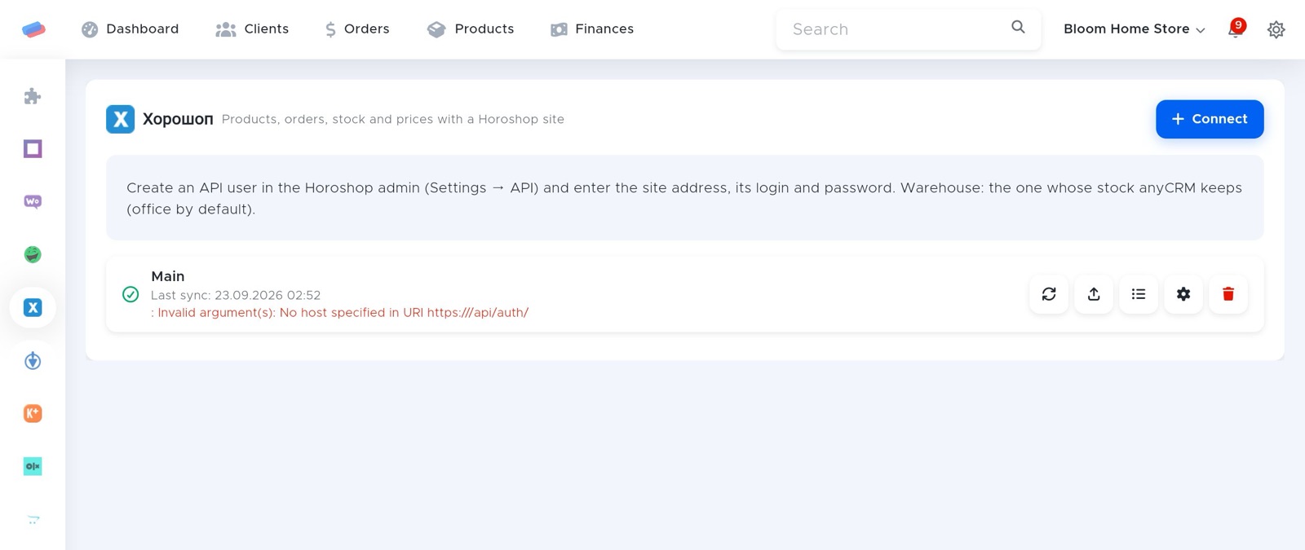The width and height of the screenshot is (1305, 550).
Task: Focus the Search input field
Action: pyautogui.click(x=893, y=29)
